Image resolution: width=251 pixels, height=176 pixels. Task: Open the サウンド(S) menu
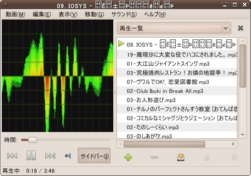tap(124, 15)
